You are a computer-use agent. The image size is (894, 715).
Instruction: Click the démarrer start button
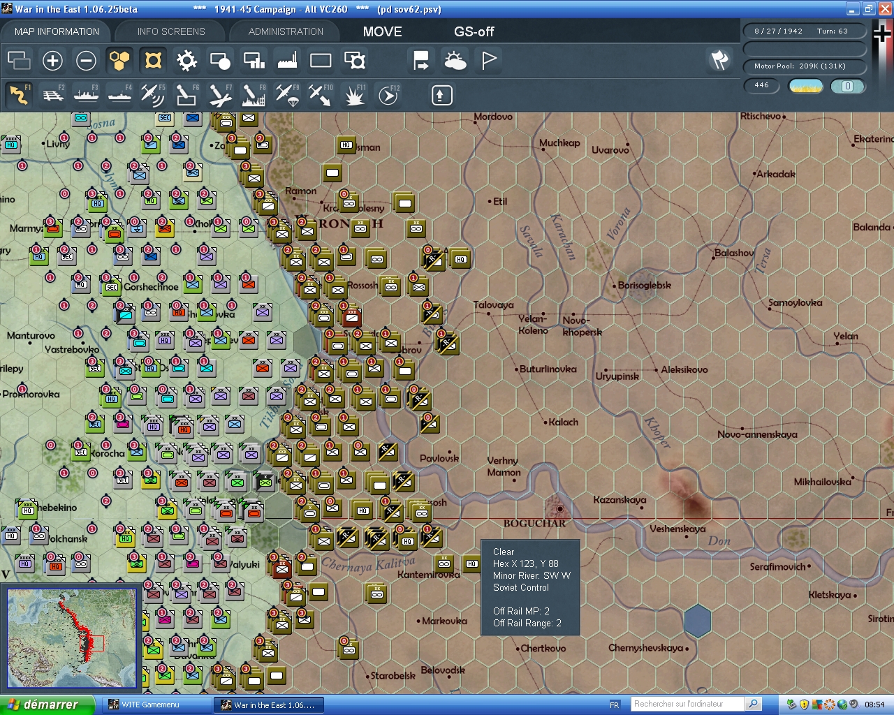point(45,704)
